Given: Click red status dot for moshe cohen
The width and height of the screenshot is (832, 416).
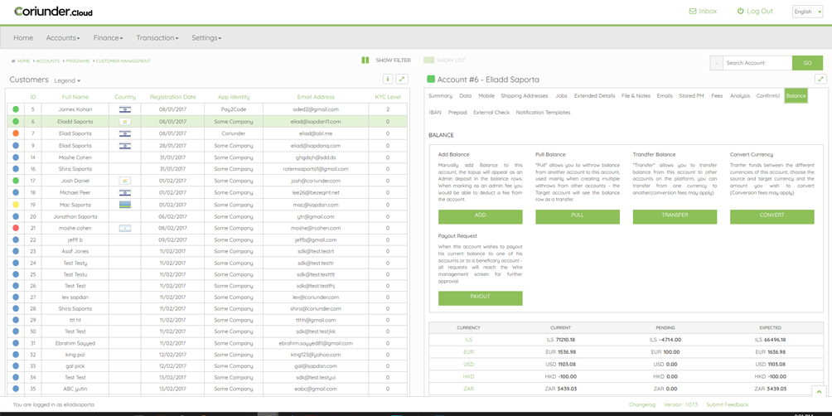Looking at the screenshot, I should point(16,228).
